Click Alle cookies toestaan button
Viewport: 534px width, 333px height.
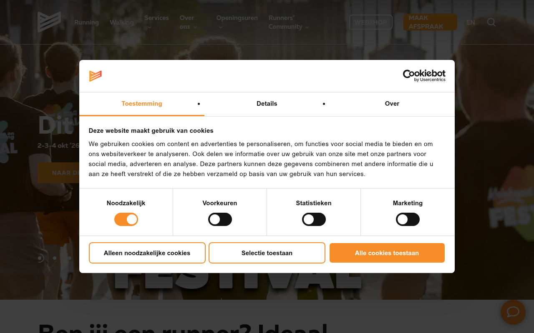(387, 253)
